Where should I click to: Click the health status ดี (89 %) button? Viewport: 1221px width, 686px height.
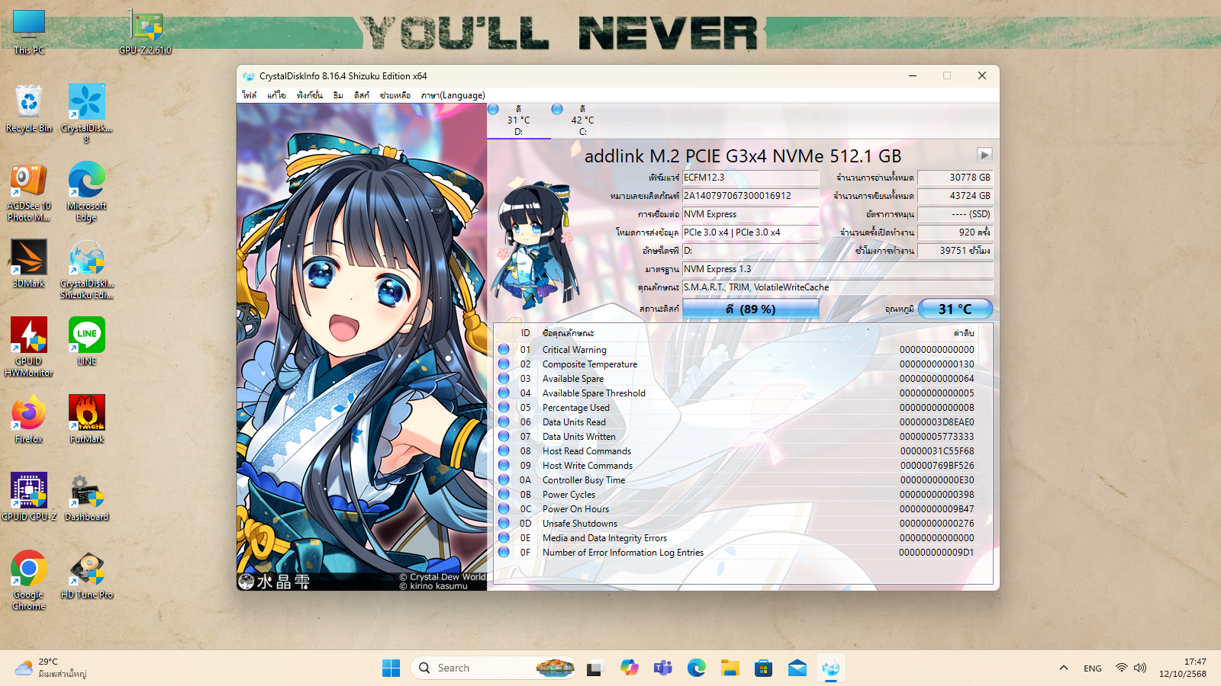(x=750, y=309)
